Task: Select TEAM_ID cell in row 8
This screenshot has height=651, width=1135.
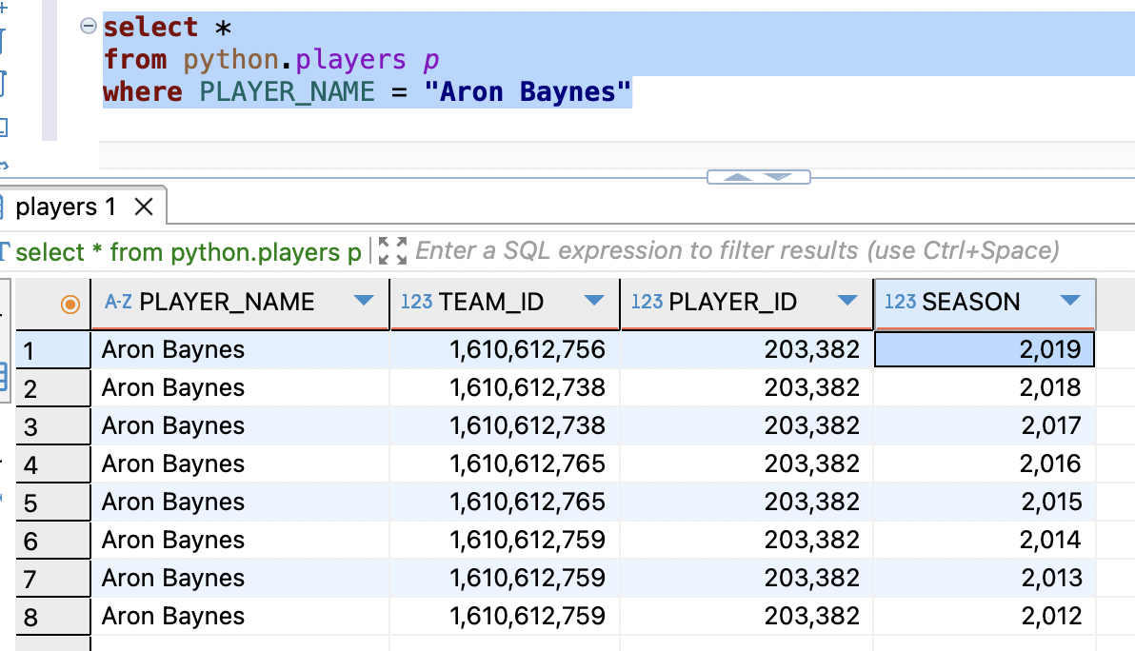Action: point(505,617)
